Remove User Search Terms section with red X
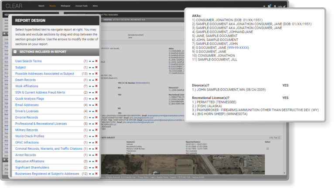 [x=96, y=61]
